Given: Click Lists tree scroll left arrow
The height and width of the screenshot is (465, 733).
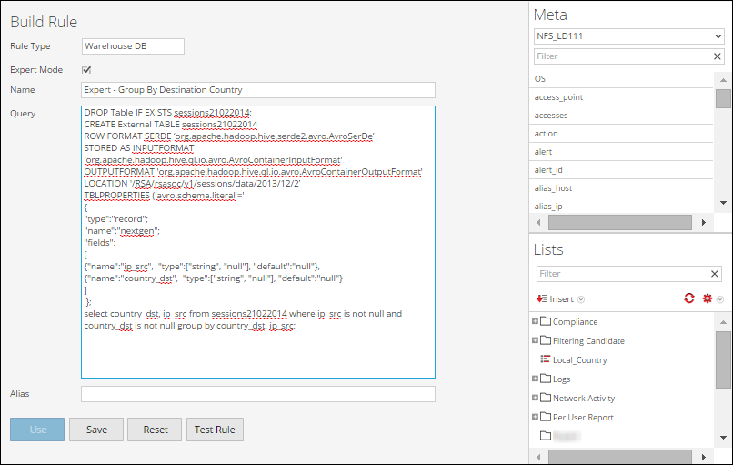Looking at the screenshot, I should coord(538,457).
